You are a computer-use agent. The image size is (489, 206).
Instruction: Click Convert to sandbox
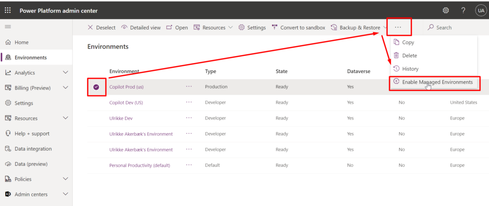tap(298, 27)
